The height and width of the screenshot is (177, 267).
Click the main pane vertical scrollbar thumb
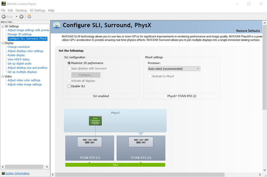(x=264, y=67)
